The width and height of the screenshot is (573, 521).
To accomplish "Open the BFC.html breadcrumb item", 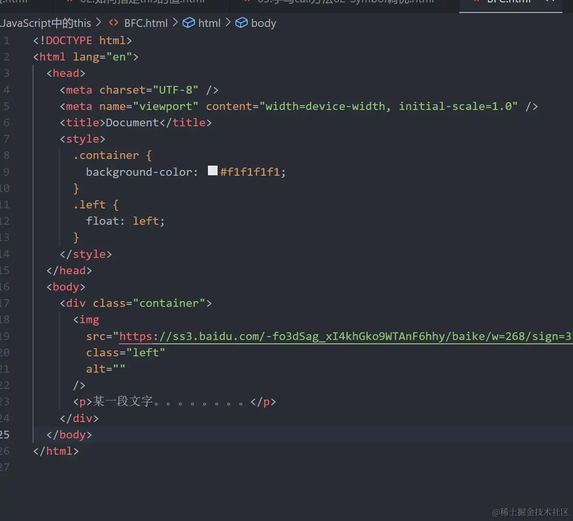I will [x=146, y=23].
